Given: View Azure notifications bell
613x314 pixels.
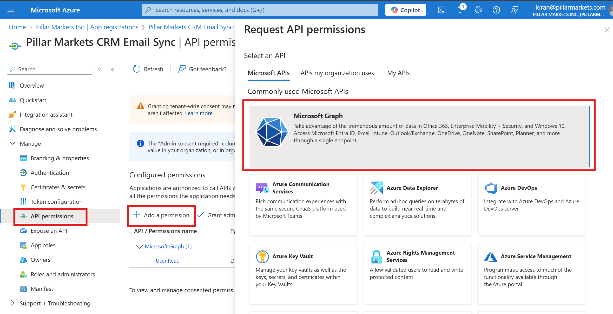Looking at the screenshot, I should pyautogui.click(x=460, y=10).
